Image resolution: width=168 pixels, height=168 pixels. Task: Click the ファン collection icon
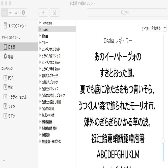coord(5,106)
